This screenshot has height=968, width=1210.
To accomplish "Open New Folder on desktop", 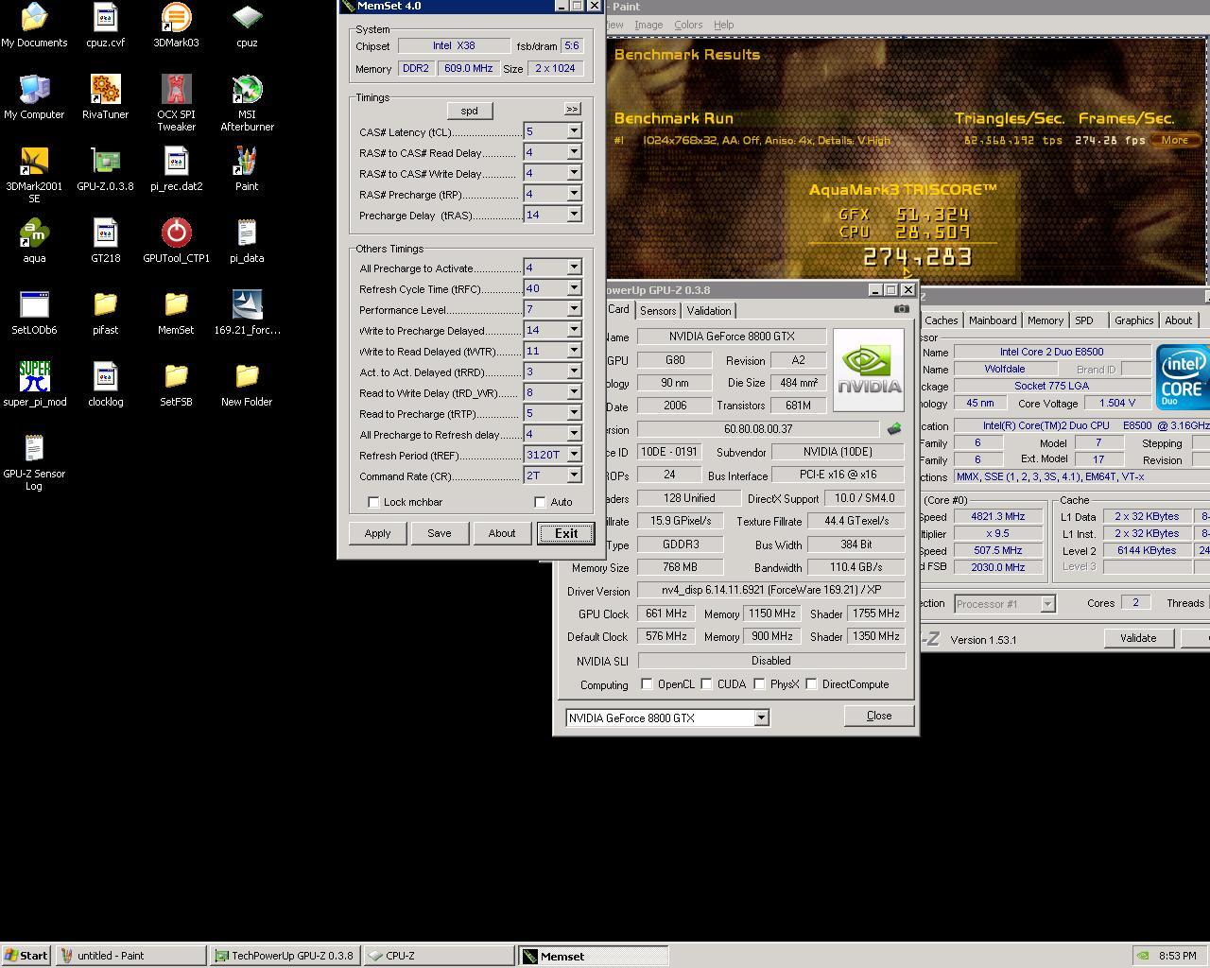I will 247,385.
